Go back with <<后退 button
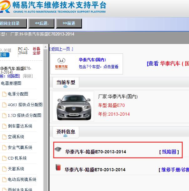The height and width of the screenshot is (191, 189). point(41,23)
